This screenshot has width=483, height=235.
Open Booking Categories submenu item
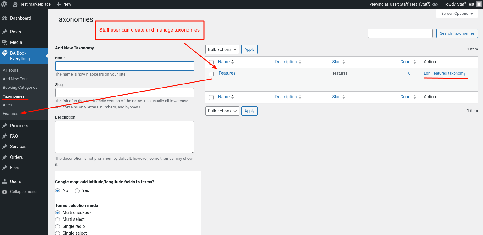click(x=20, y=88)
